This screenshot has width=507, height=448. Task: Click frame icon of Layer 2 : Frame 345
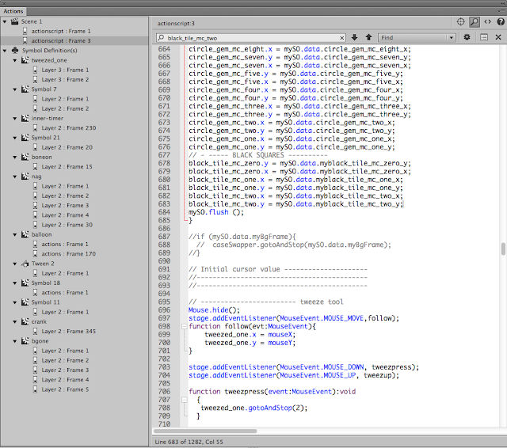[35, 331]
